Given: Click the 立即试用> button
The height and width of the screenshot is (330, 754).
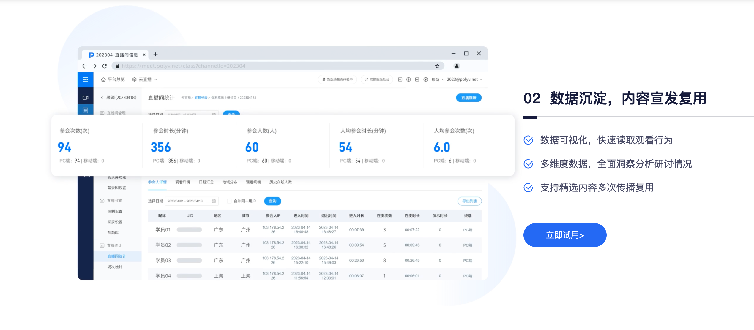Looking at the screenshot, I should pos(565,235).
